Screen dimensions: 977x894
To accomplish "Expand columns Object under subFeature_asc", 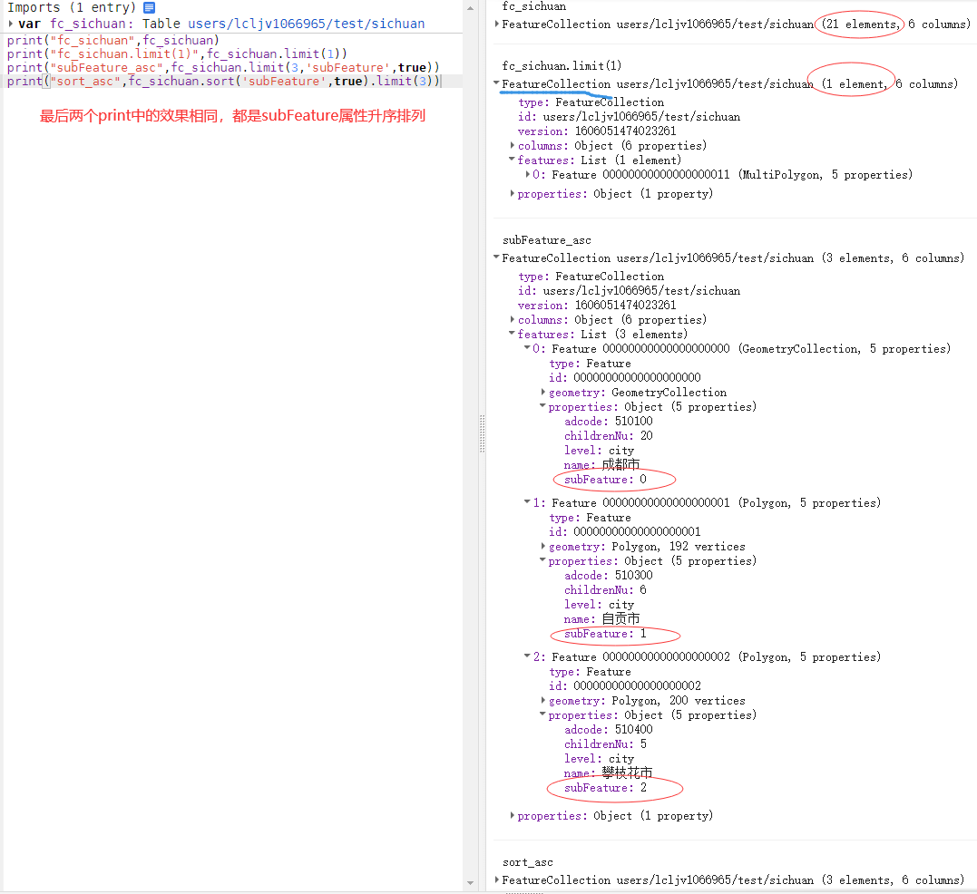I will pos(513,319).
